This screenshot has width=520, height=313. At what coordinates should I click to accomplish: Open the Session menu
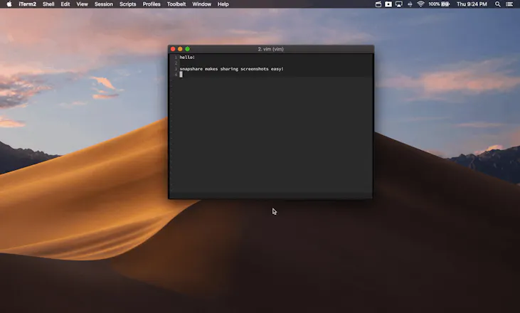[104, 4]
